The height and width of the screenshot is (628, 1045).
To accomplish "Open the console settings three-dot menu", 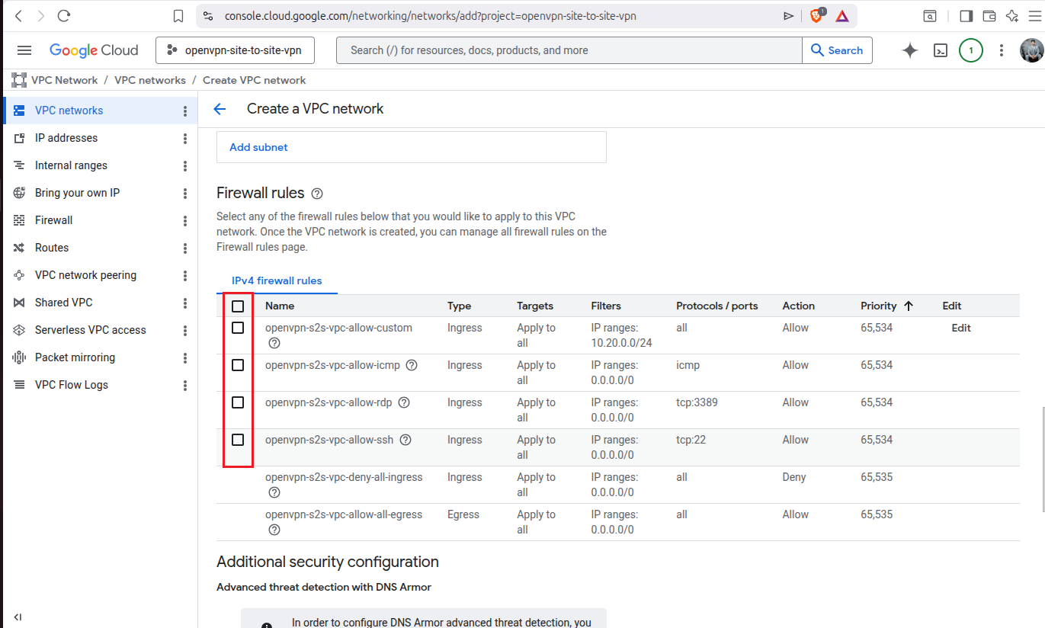I will tap(1002, 50).
